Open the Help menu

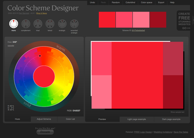click(x=172, y=3)
